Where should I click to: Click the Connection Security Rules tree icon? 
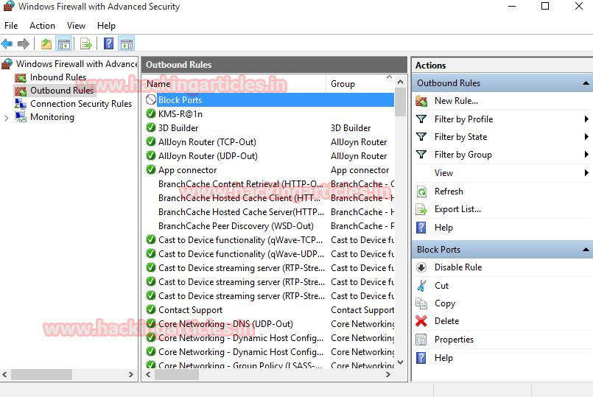click(21, 104)
